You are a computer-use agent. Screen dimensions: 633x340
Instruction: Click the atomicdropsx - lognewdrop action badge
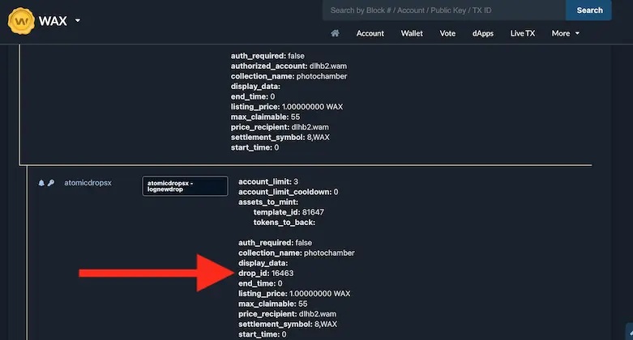(185, 186)
